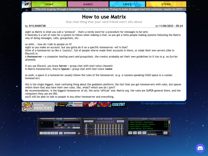Screen dimensions: 208x156
Task: Click the Winamp Playlist title bar
Action: pos(149,119)
